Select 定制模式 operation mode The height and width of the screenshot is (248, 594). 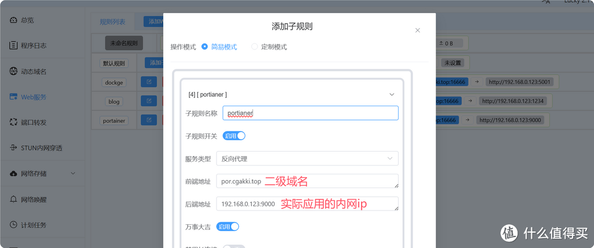coord(269,47)
